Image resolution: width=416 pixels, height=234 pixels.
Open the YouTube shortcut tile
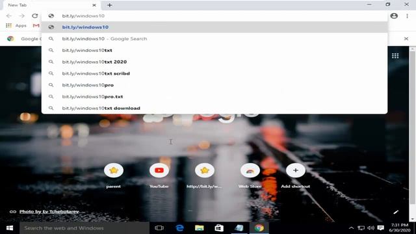[159, 175]
